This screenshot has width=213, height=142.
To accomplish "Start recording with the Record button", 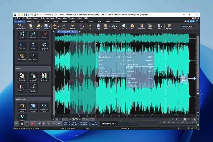I will [32, 124].
